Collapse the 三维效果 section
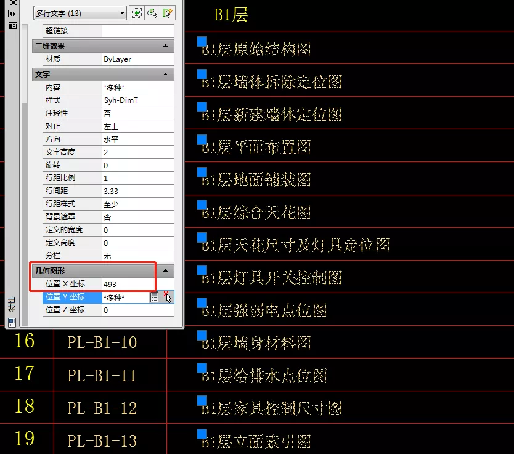The image size is (514, 454). pyautogui.click(x=166, y=46)
